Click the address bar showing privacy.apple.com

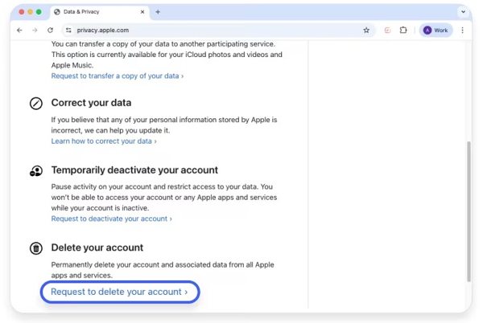click(218, 30)
